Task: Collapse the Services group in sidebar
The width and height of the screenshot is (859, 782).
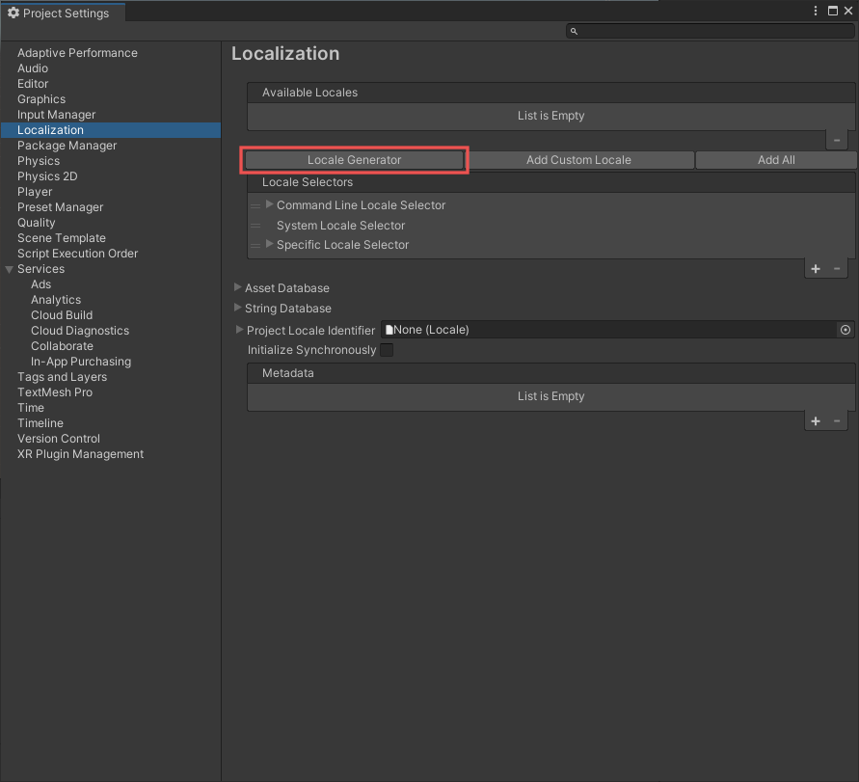Action: tap(9, 269)
